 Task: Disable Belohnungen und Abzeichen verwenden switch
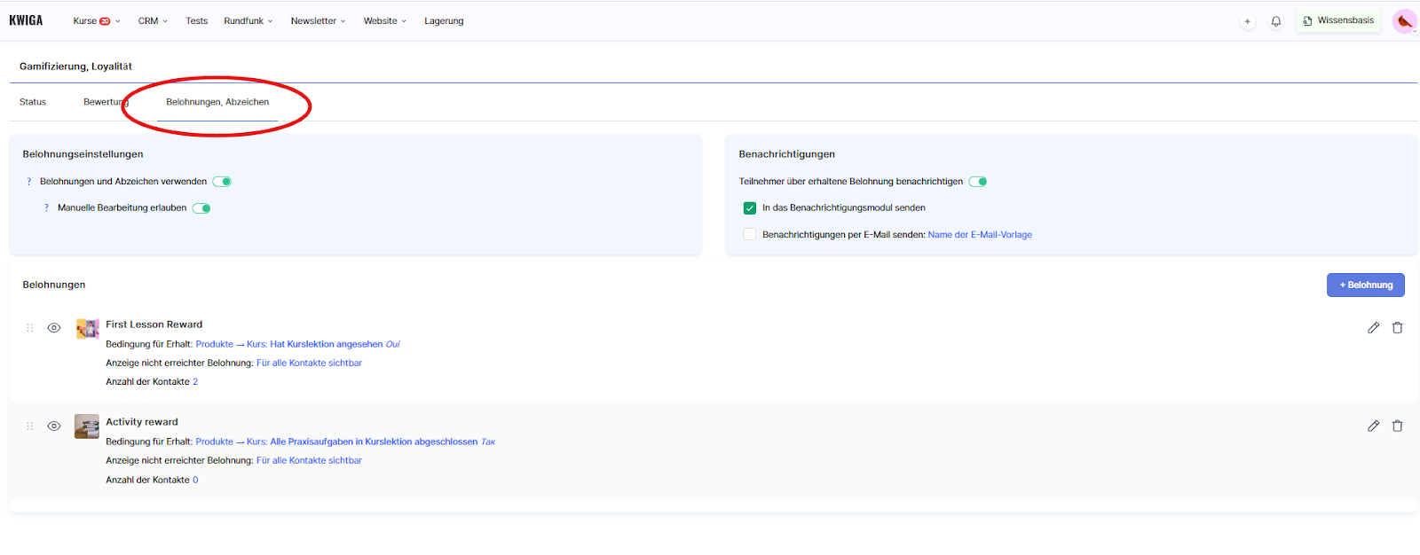tap(222, 182)
